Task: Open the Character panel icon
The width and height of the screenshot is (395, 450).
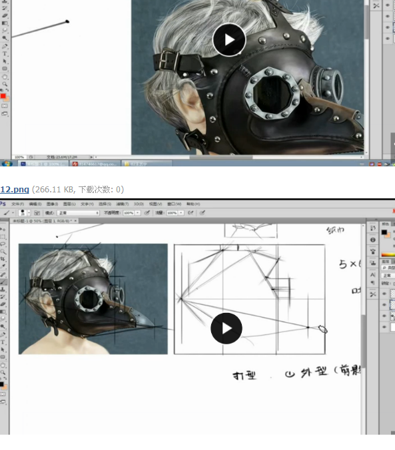Action: pos(373,275)
